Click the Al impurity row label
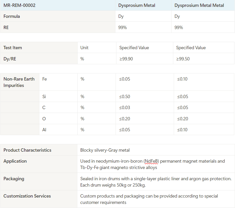 pyautogui.click(x=44, y=129)
